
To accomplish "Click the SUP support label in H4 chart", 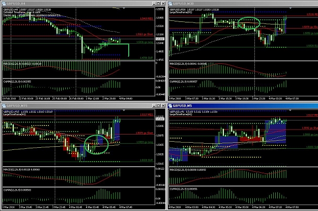I will coord(146,58).
